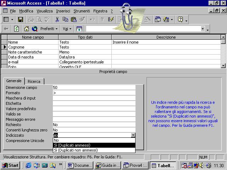
Task: Switch to Prova4 taskbar button
Action: pos(135,165)
